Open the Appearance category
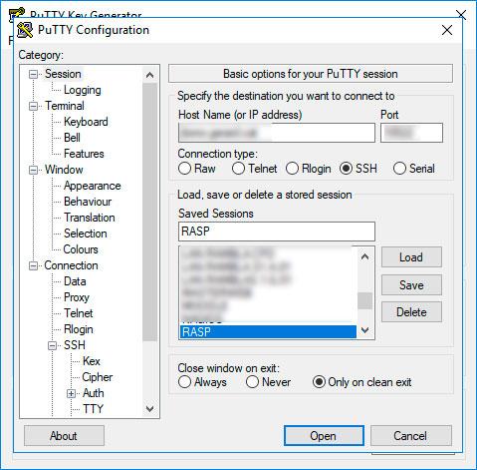Viewport: 477px width, 470px height. point(93,186)
